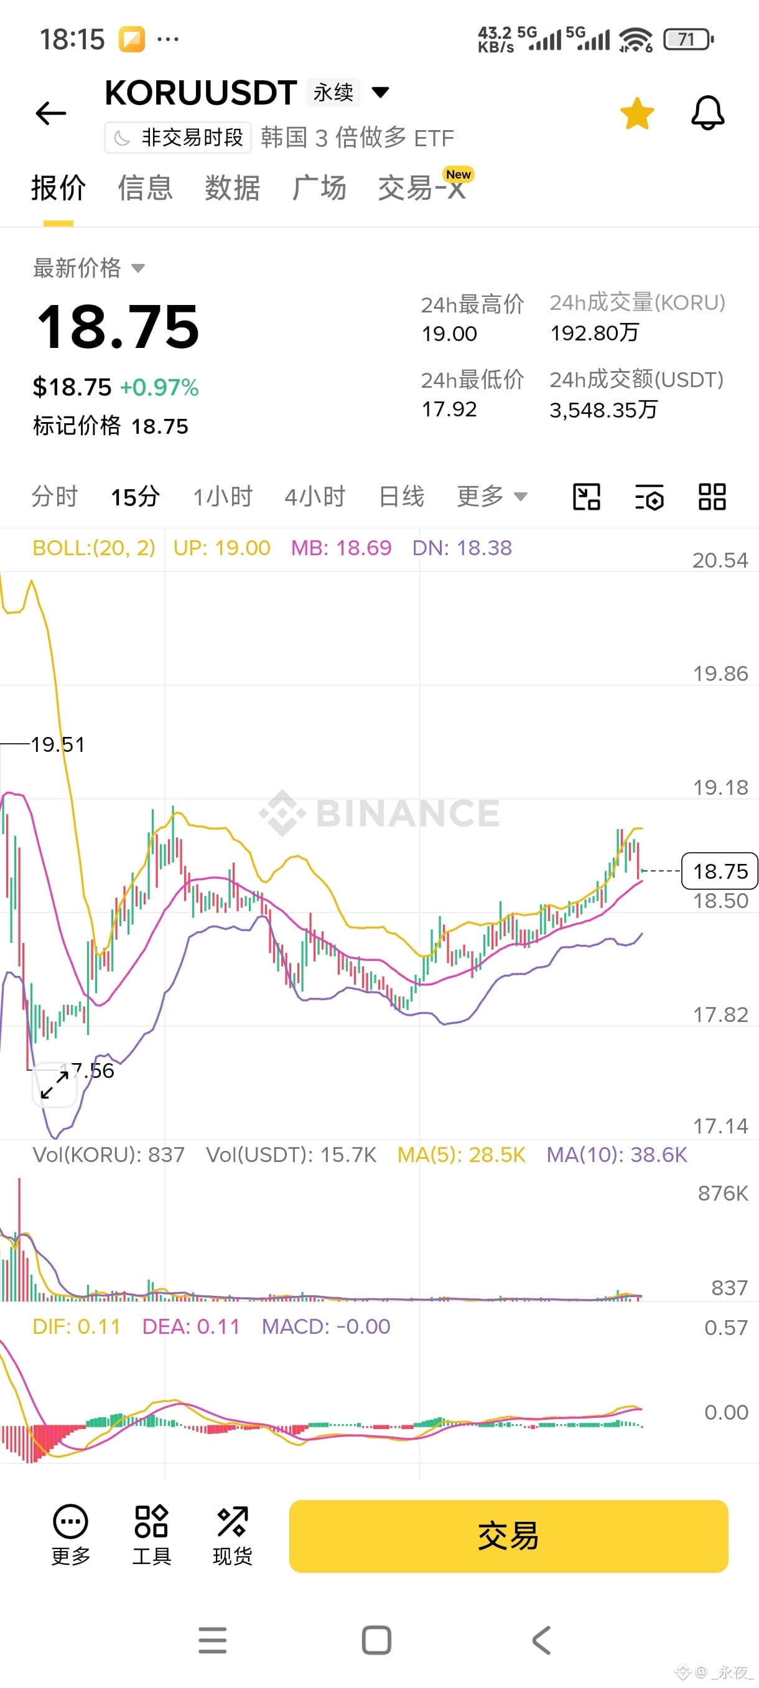Tap the Android back navigation button

(541, 1640)
